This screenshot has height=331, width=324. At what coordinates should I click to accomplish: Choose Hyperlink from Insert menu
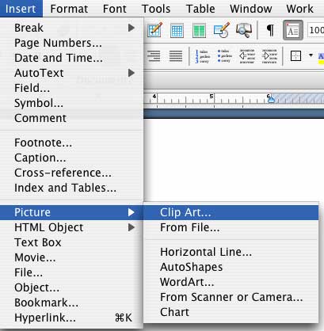pos(72,318)
